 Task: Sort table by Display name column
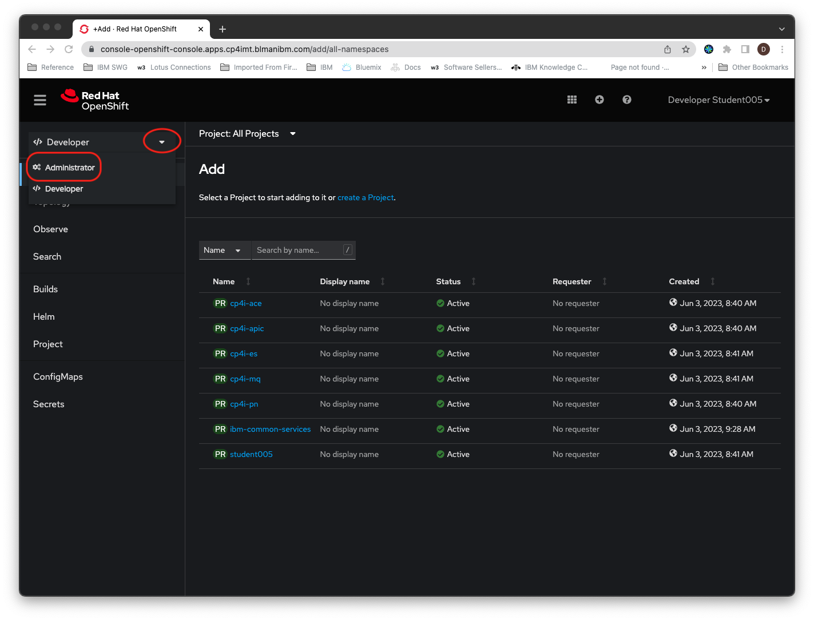(352, 281)
